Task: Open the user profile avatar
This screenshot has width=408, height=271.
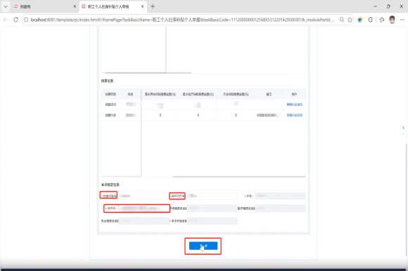Action: pyautogui.click(x=392, y=20)
